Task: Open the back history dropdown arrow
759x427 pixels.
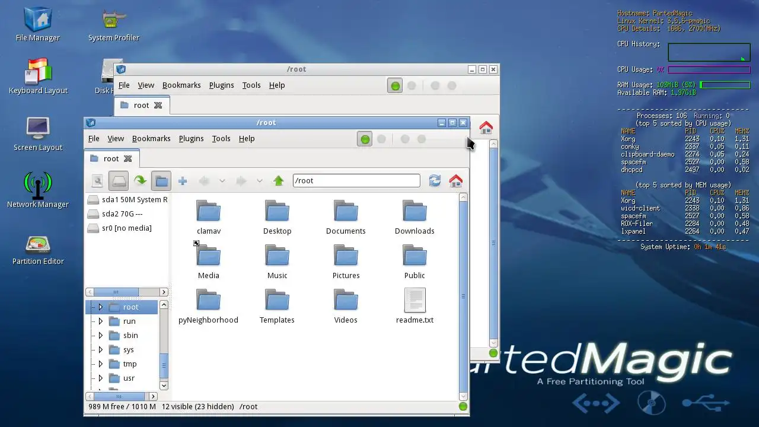Action: pos(222,181)
